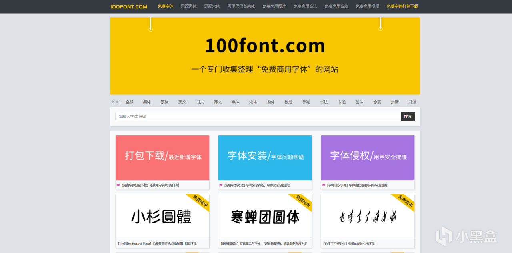Open the 免费字体打包下载 nav link
Screen dimensions: 512x253
[x=402, y=6]
